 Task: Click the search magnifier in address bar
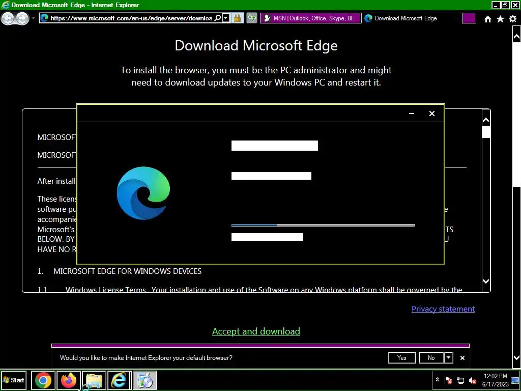218,18
